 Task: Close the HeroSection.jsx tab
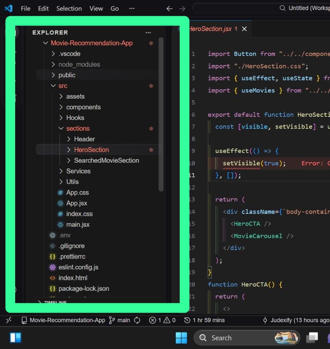coord(244,29)
